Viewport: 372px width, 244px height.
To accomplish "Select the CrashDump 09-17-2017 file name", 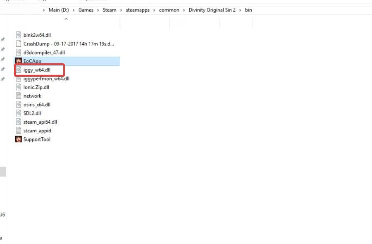I will point(69,44).
